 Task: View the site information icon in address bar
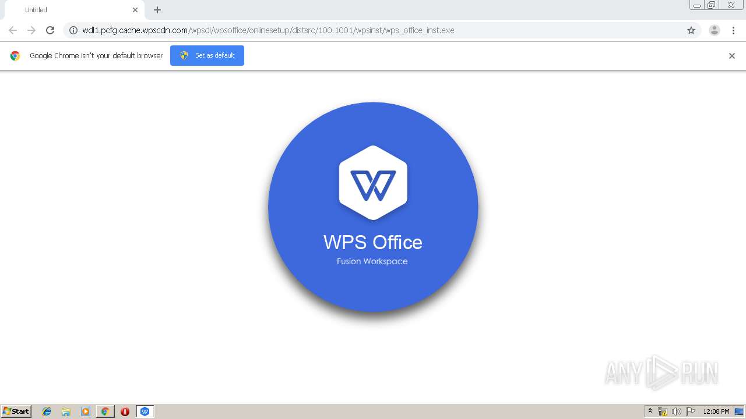point(73,30)
